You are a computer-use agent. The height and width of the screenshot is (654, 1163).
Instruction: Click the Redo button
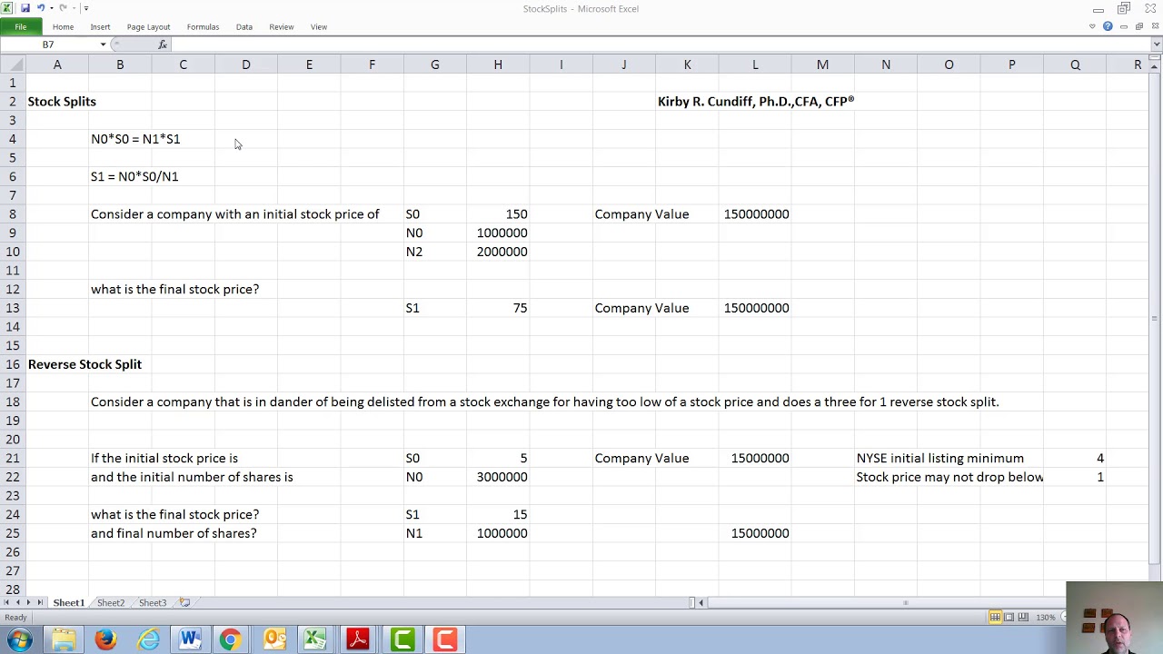tap(63, 8)
